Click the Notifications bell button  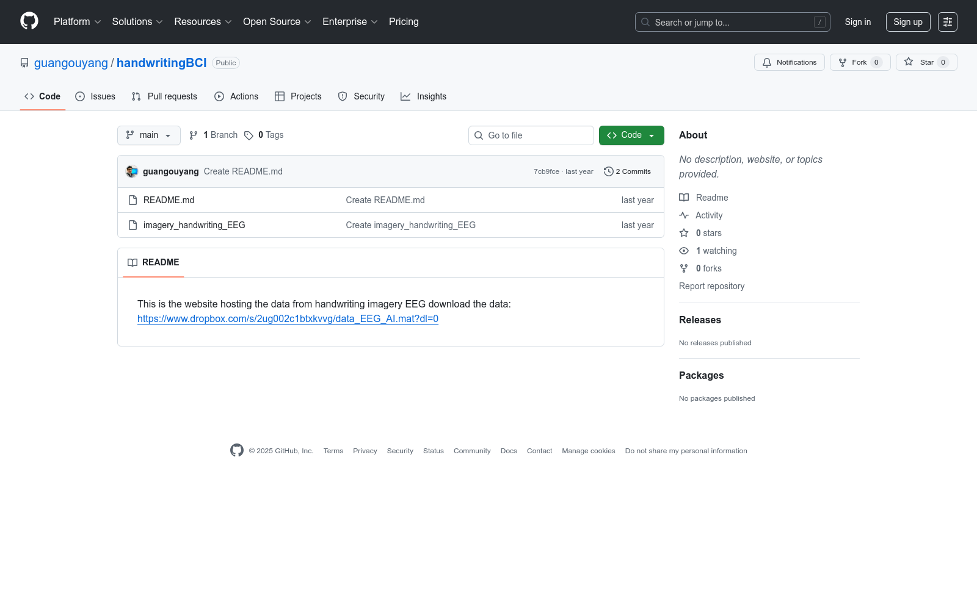(x=789, y=62)
